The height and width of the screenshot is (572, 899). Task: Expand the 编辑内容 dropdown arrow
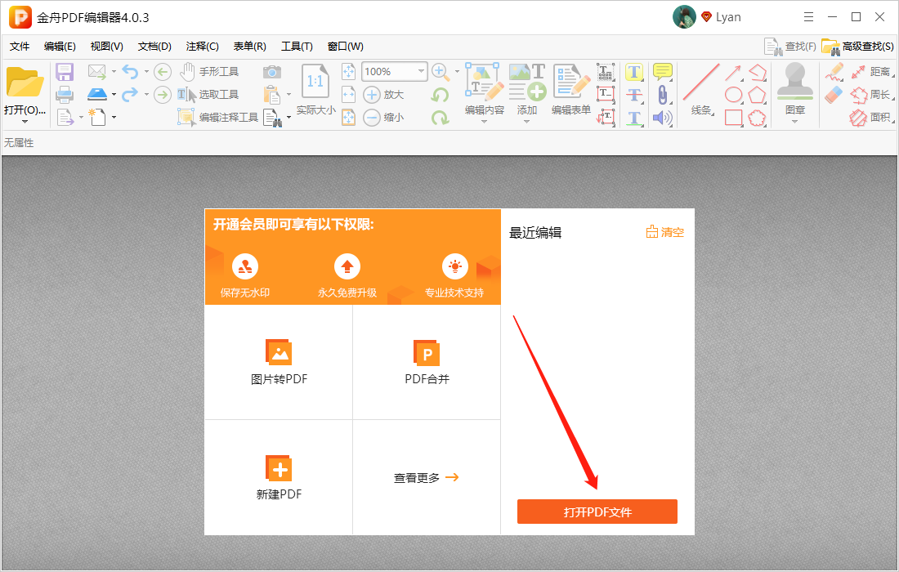(x=484, y=122)
